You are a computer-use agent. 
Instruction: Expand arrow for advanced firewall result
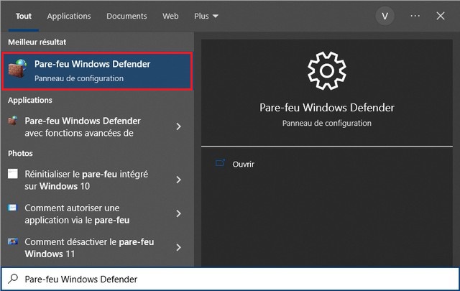click(178, 126)
